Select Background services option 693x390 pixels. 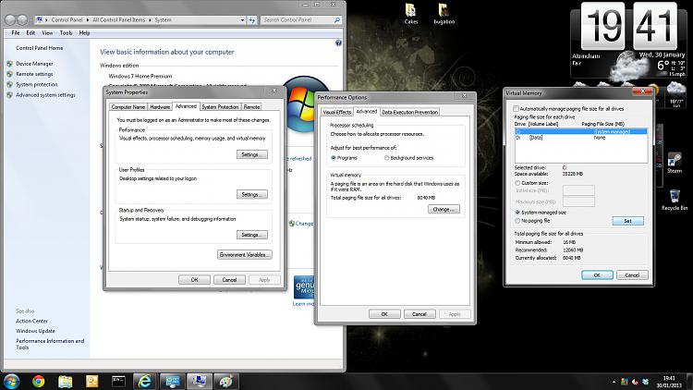tap(386, 158)
